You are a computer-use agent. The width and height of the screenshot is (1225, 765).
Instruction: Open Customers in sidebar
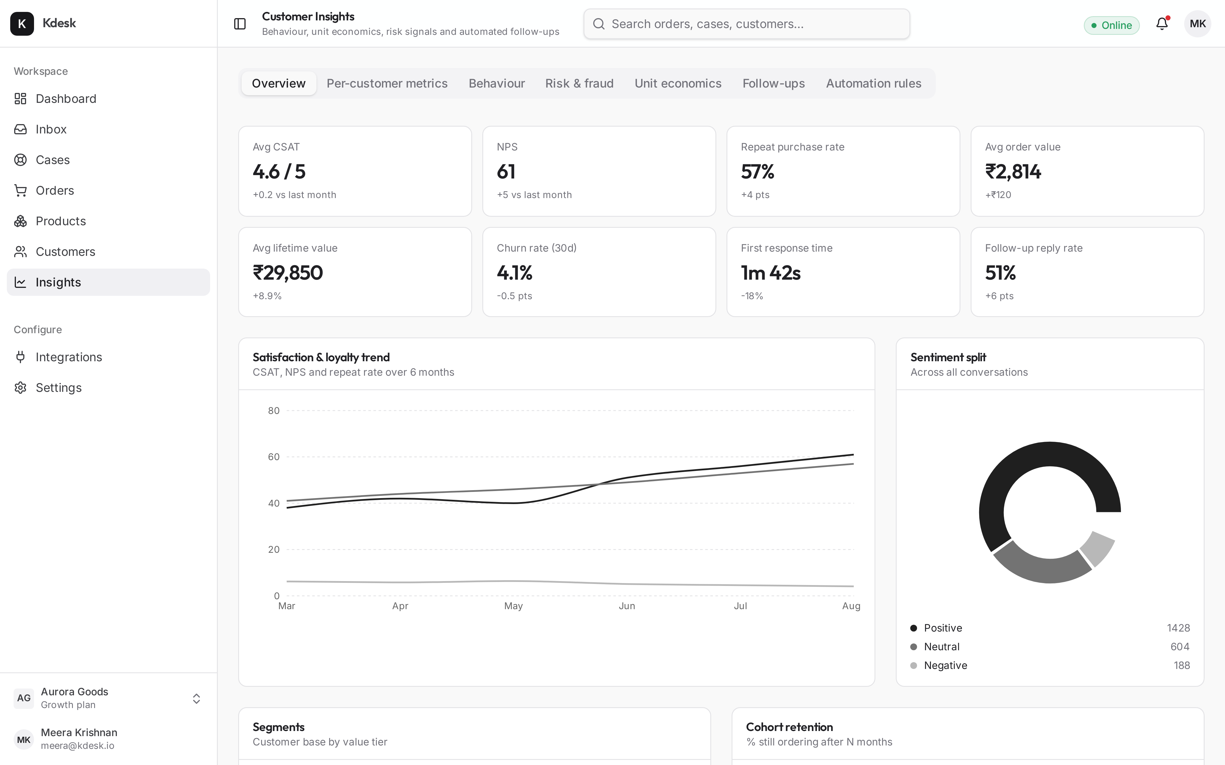[x=108, y=252]
